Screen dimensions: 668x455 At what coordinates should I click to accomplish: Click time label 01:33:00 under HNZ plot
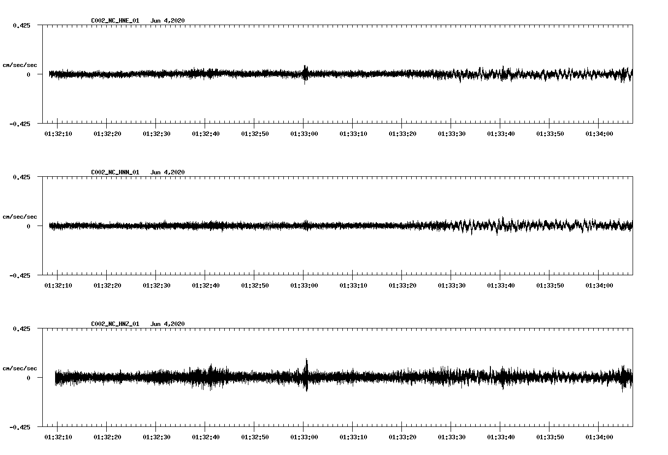(304, 437)
